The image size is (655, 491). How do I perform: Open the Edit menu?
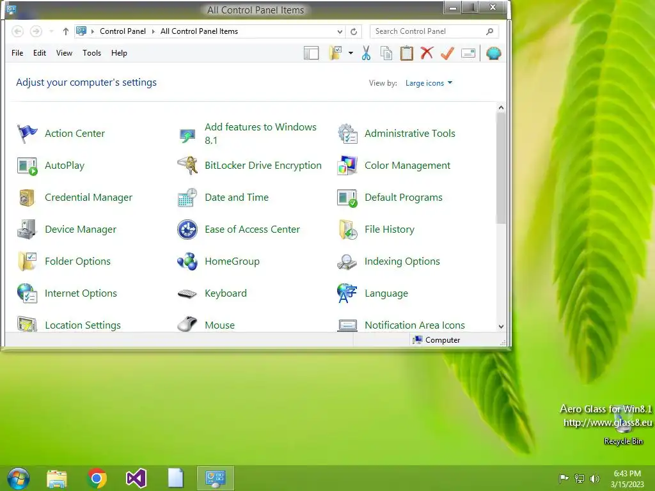tap(40, 53)
